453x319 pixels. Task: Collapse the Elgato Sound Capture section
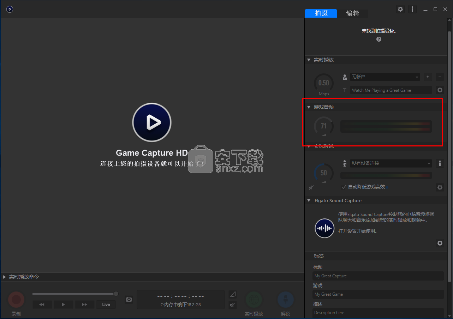309,200
